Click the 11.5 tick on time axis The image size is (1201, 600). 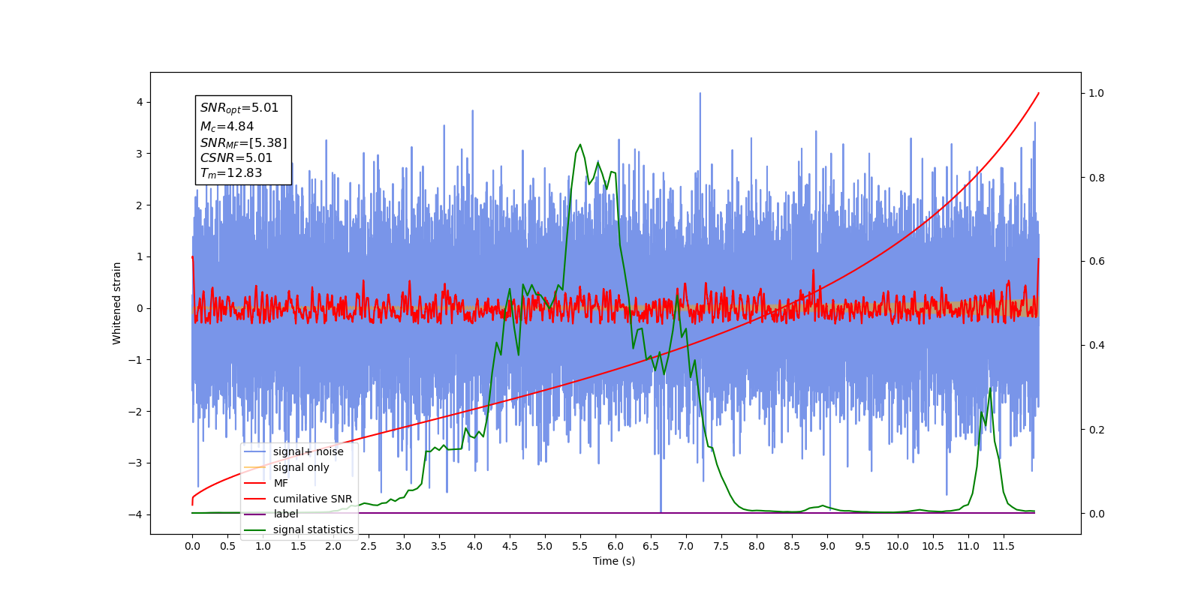(1004, 546)
